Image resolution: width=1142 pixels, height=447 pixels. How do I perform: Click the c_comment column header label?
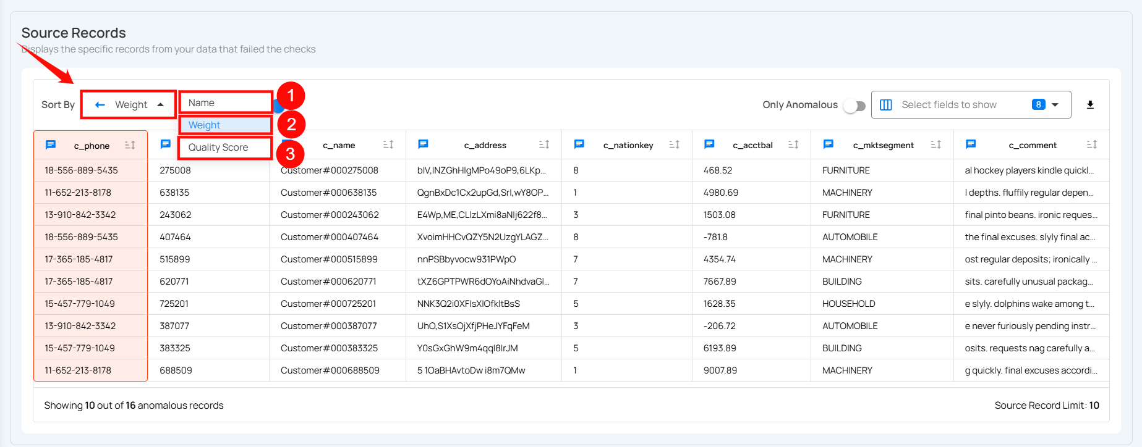pos(1033,146)
